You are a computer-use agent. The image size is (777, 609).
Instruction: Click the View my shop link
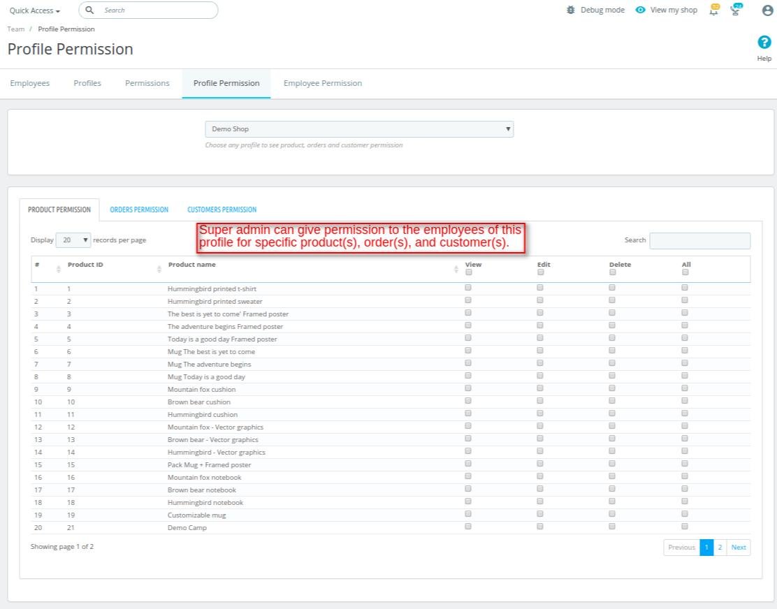pyautogui.click(x=674, y=10)
